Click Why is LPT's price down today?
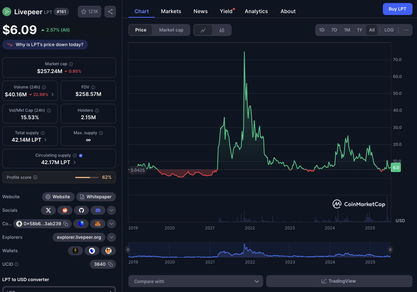The height and width of the screenshot is (292, 417). pos(45,45)
